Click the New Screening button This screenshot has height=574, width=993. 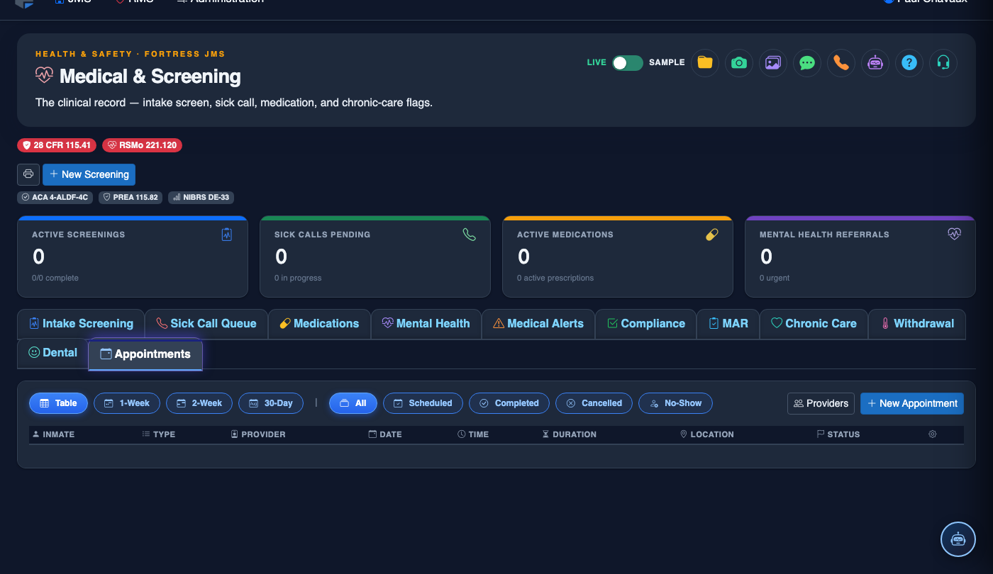[x=89, y=174]
